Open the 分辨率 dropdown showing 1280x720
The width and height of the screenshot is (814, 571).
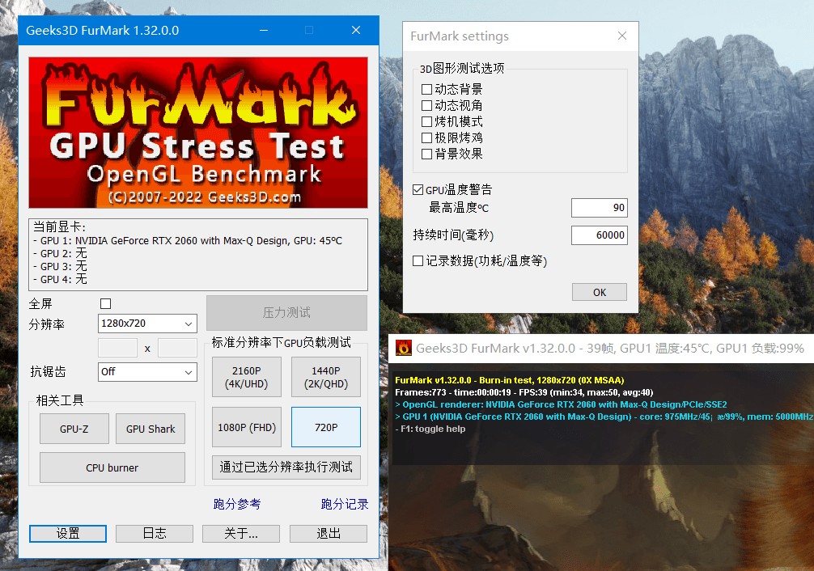(x=147, y=324)
